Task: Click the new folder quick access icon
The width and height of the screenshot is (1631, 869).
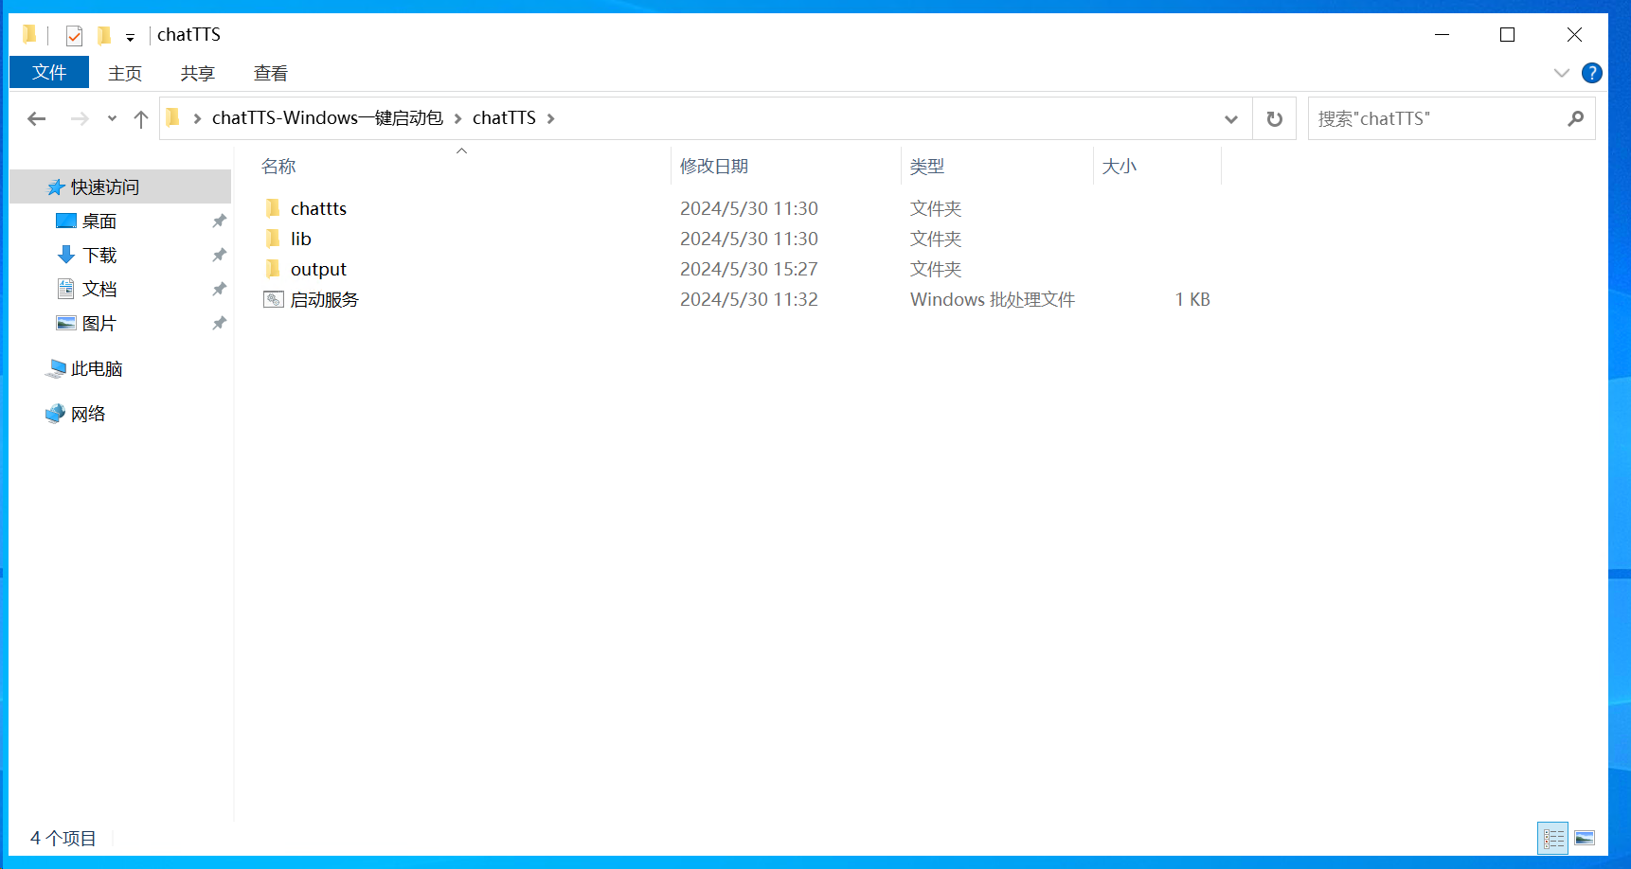Action: [104, 36]
